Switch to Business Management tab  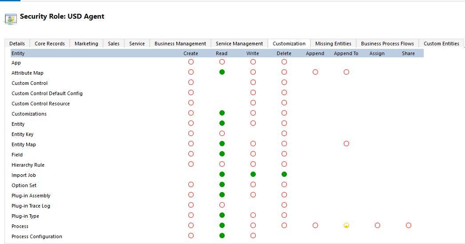(180, 44)
